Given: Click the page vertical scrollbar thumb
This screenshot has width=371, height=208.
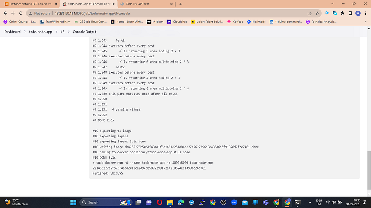Looking at the screenshot, I should [x=369, y=170].
